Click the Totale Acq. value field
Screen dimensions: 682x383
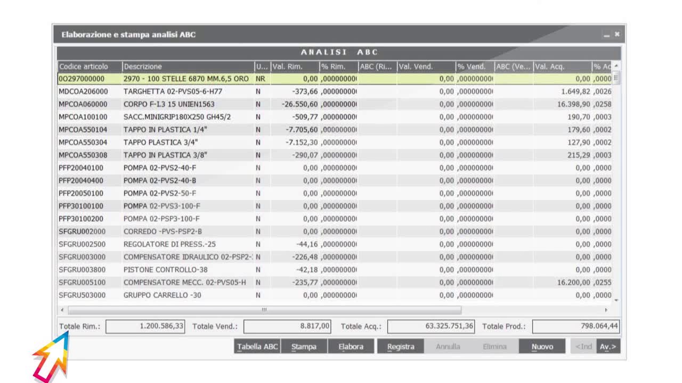431,326
